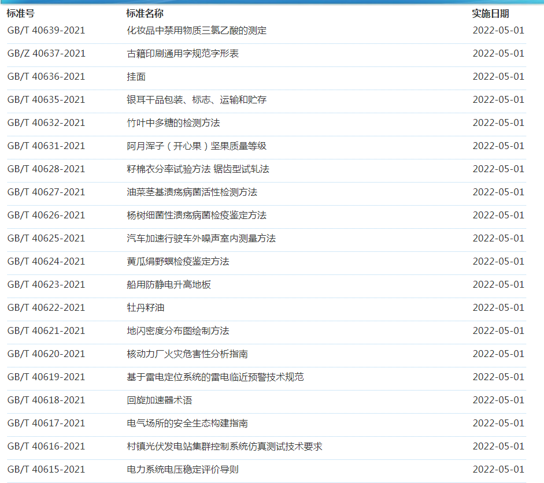Open standard titled 化妆品中禁用物质三氯乙酸的测定
The image size is (544, 483).
pyautogui.click(x=197, y=31)
